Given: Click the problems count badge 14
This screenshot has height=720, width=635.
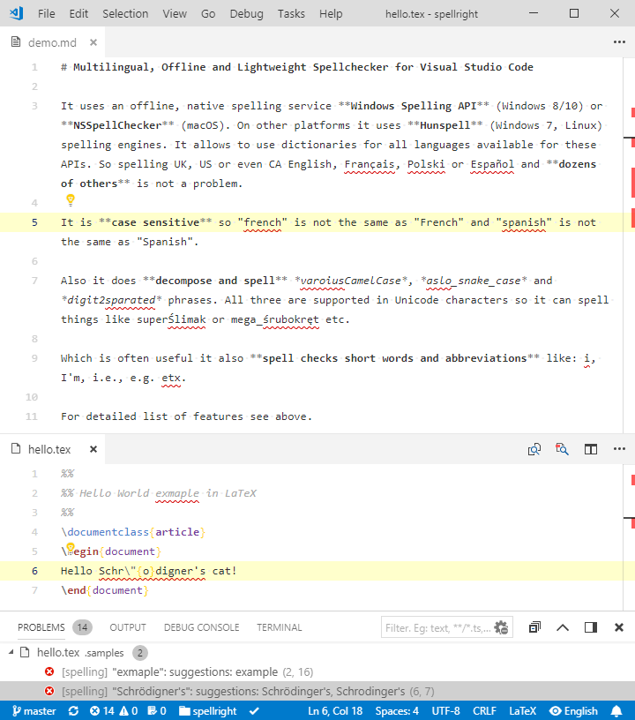Looking at the screenshot, I should [82, 627].
